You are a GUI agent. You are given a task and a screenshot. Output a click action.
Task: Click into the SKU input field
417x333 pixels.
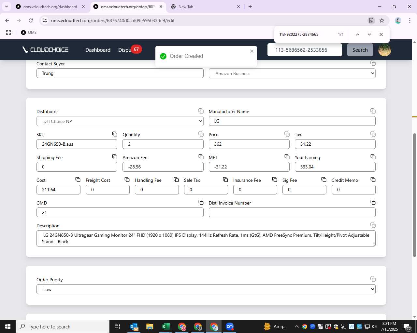[77, 144]
